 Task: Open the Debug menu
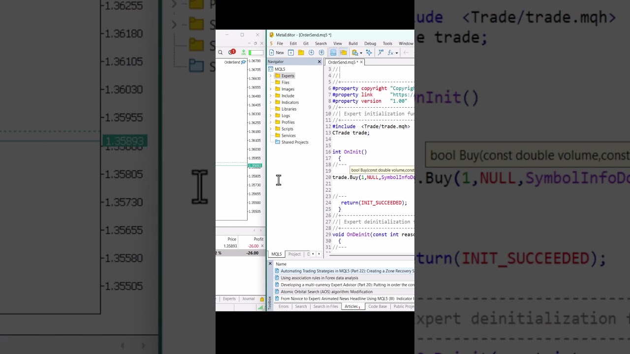click(x=370, y=44)
